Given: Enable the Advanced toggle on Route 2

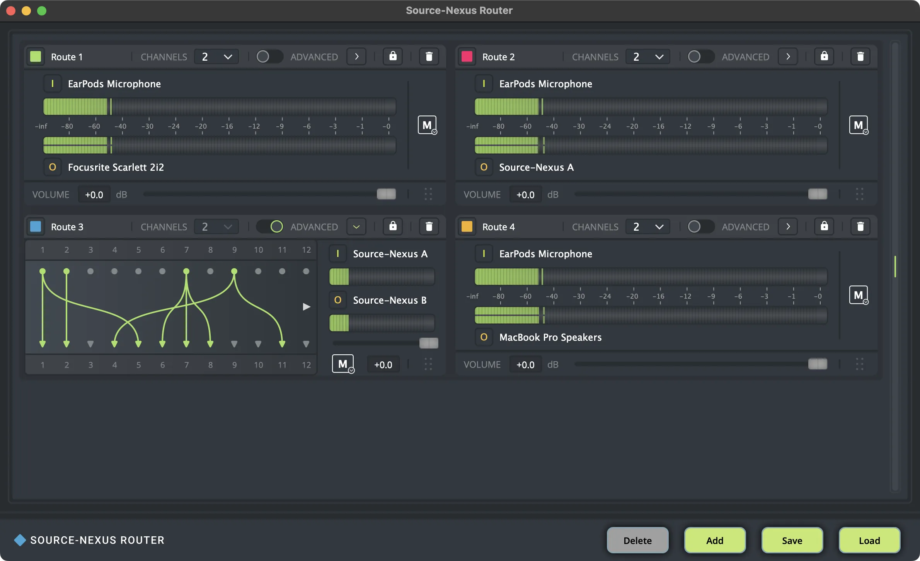Looking at the screenshot, I should [x=701, y=56].
